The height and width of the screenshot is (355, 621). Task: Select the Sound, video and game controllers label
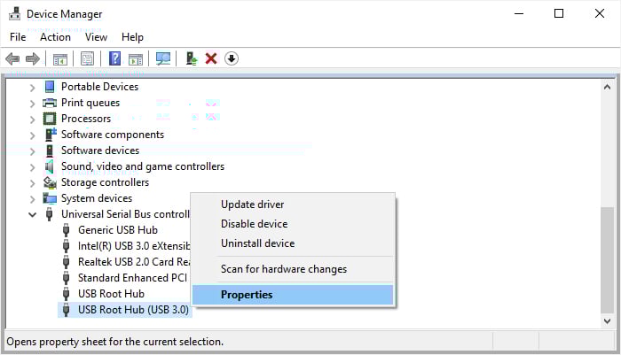tap(143, 166)
